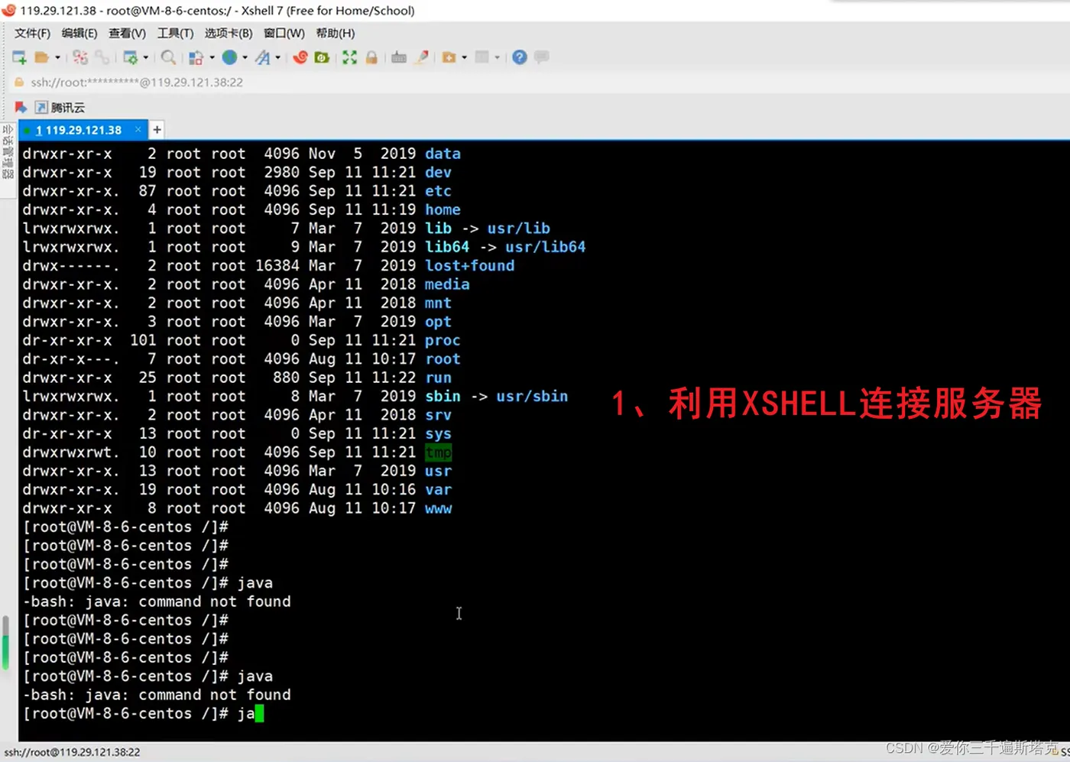Open the session Properties gear icon

130,57
